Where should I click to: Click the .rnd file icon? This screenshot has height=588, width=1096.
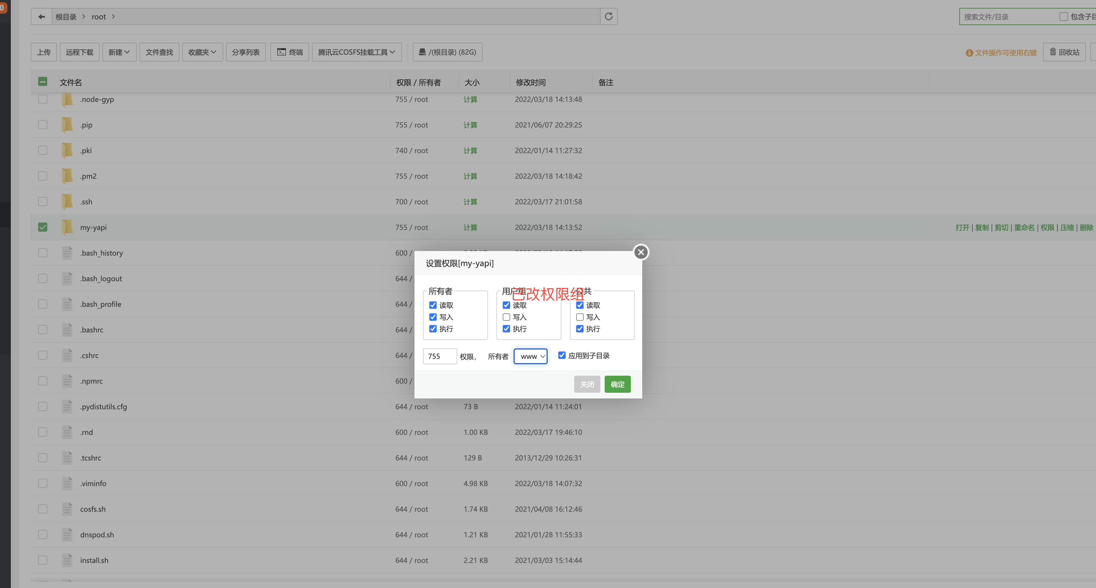(x=67, y=432)
